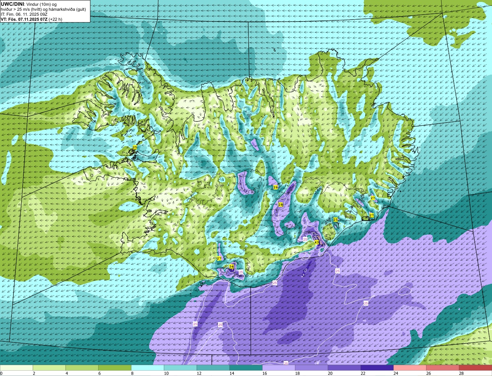Click the 22–24 m/s dark indigo legend swatch

tap(377, 368)
